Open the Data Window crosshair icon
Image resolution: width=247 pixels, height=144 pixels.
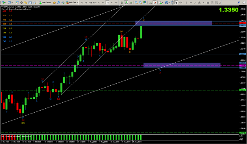pos(21,2)
